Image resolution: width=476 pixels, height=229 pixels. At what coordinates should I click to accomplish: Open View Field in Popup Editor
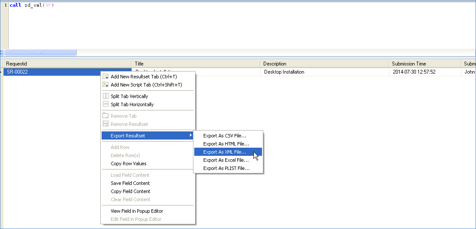tap(137, 211)
